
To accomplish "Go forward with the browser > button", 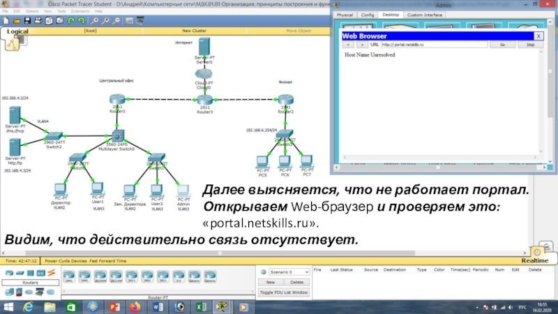I will [362, 45].
